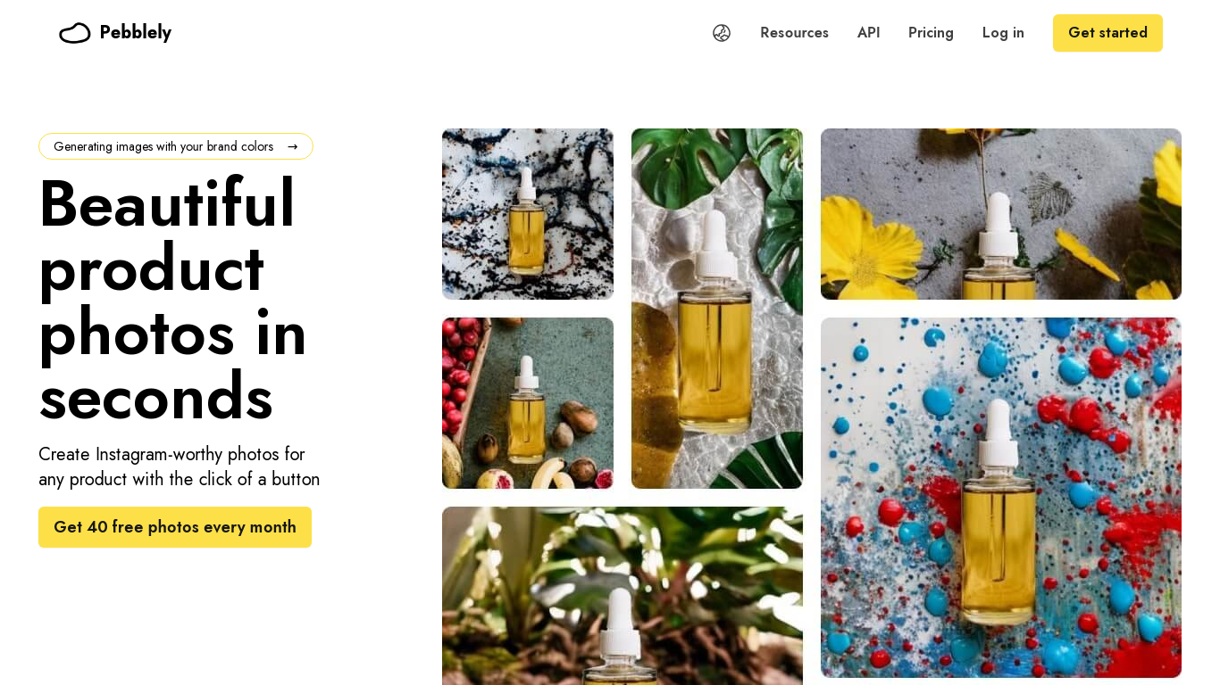Click the Beautiful product photos headline
Image resolution: width=1220 pixels, height=685 pixels.
[x=172, y=301]
